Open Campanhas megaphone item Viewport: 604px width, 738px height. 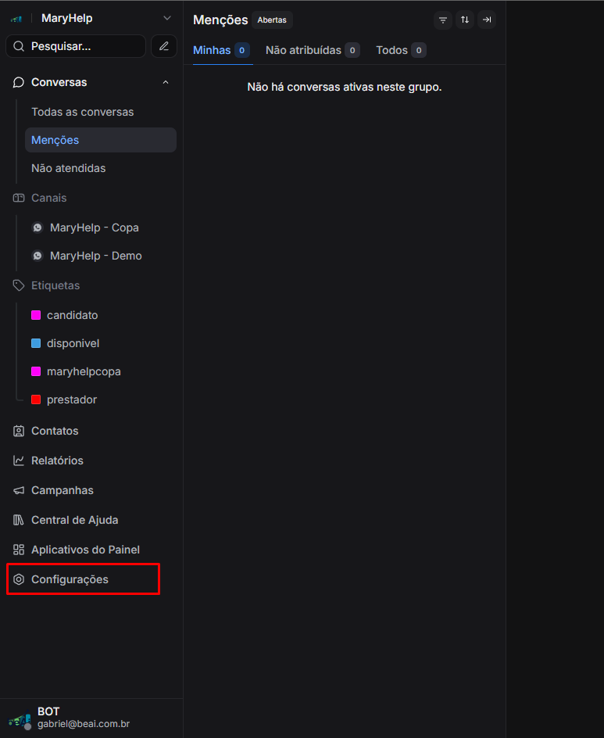pos(62,490)
